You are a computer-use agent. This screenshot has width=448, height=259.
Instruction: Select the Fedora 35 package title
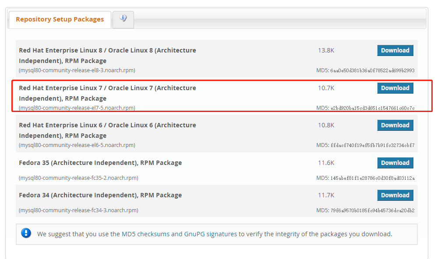click(100, 163)
